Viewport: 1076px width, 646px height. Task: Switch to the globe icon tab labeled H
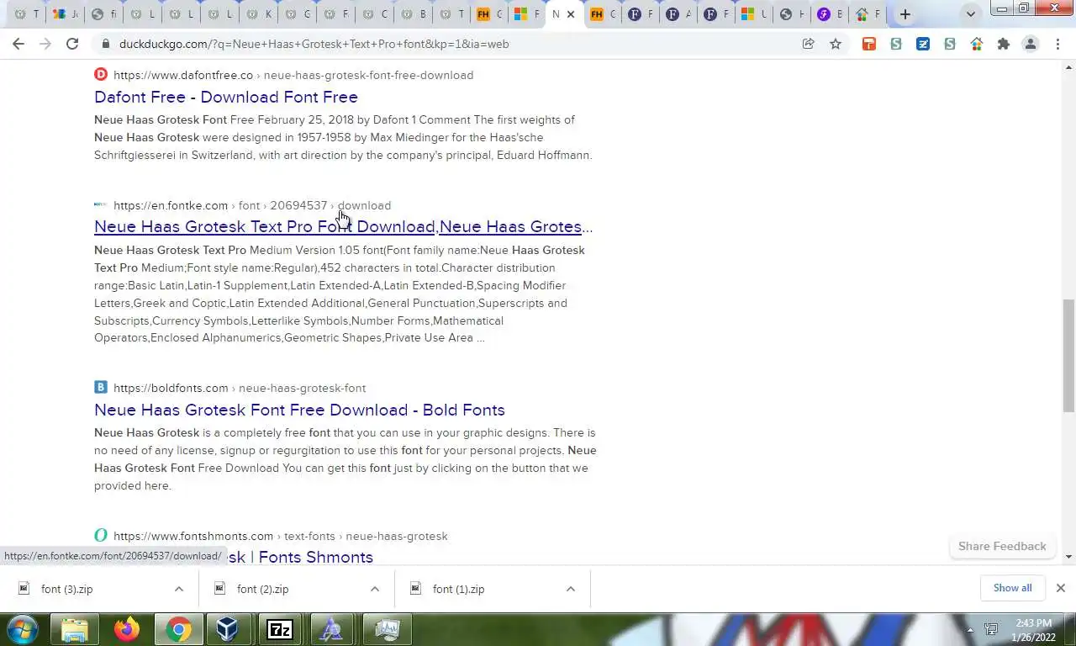pos(792,14)
